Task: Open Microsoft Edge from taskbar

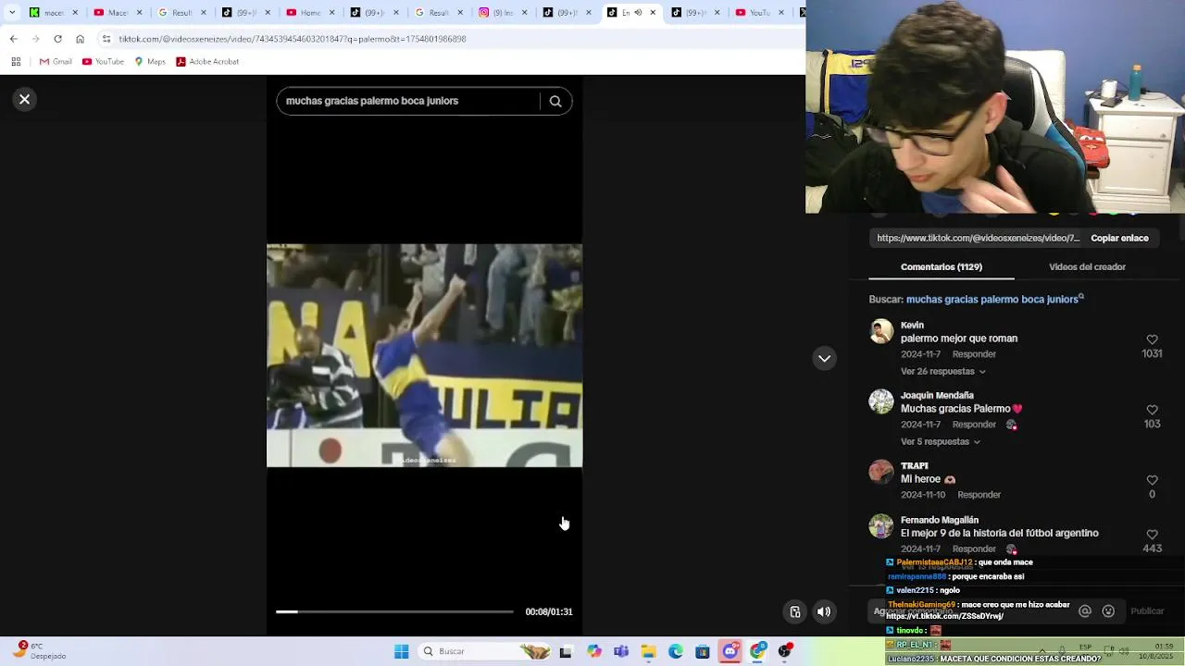Action: [x=676, y=651]
